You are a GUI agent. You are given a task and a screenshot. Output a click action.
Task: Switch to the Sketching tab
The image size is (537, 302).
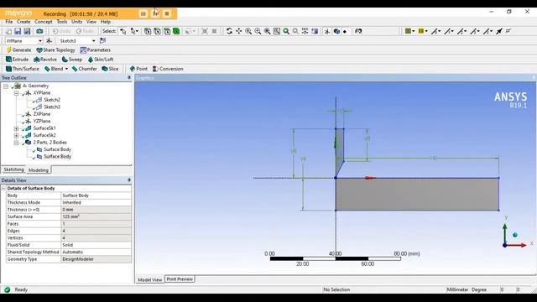(13, 169)
